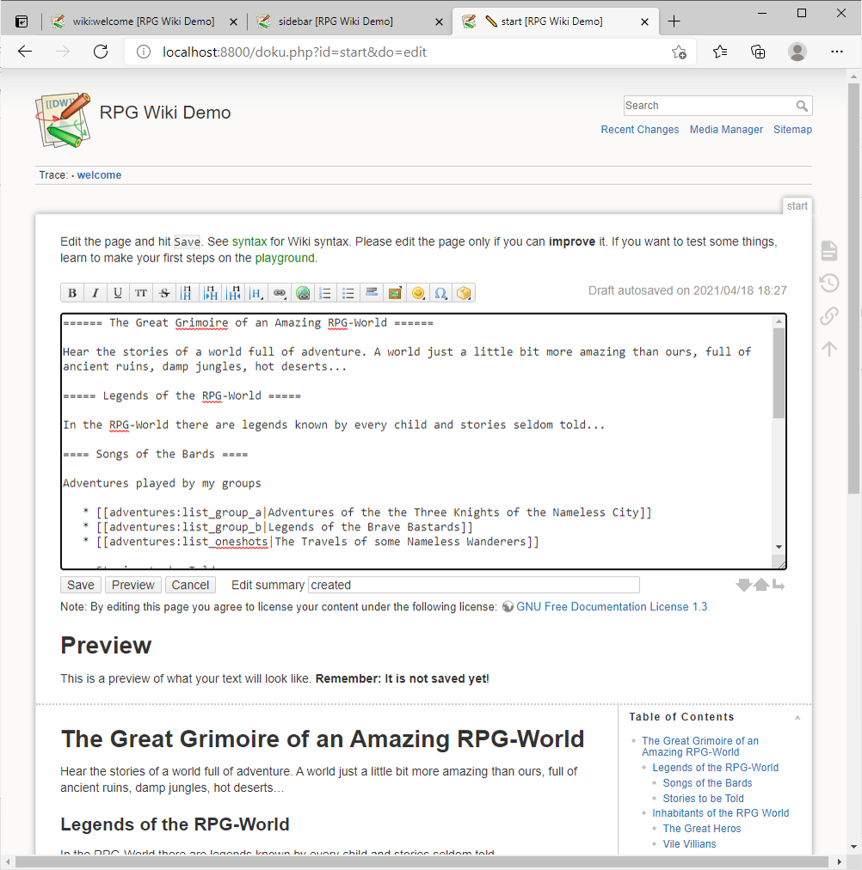This screenshot has height=870, width=862.
Task: Open a new browser tab
Action: tap(674, 21)
